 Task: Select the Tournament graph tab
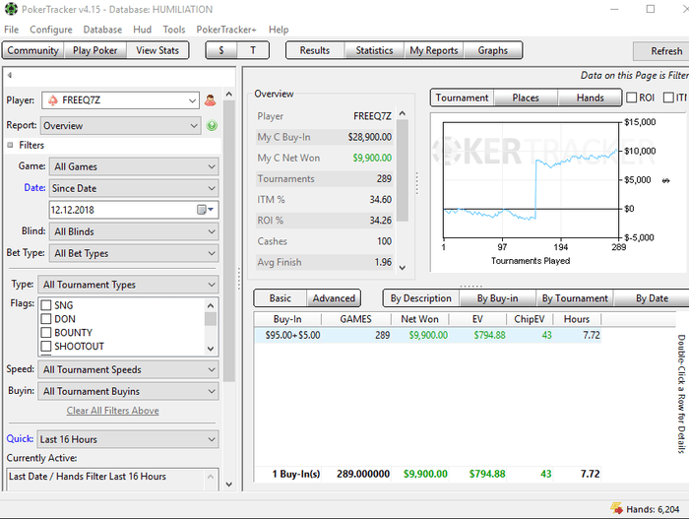[462, 97]
